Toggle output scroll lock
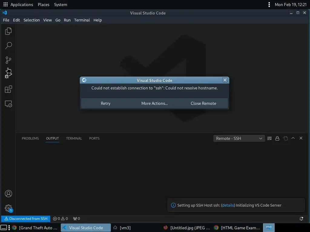 pos(277,138)
